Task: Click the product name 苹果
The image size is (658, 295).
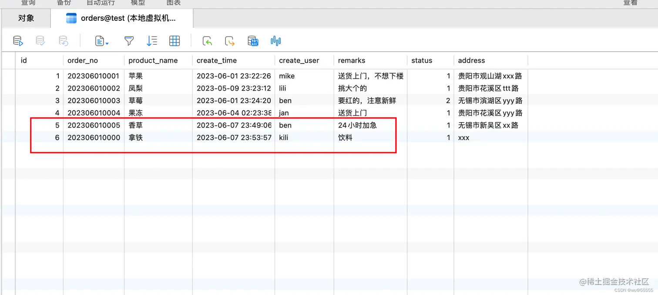Action: 135,76
